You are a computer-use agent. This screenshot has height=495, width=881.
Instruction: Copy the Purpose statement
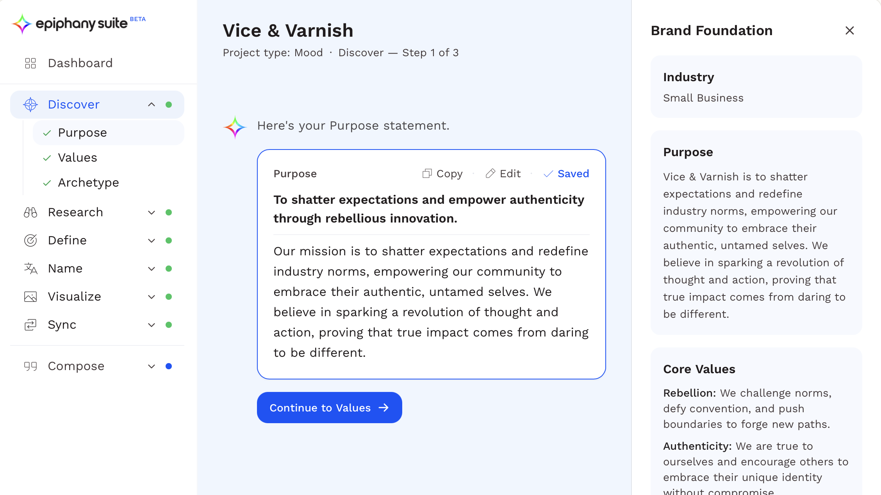point(442,174)
